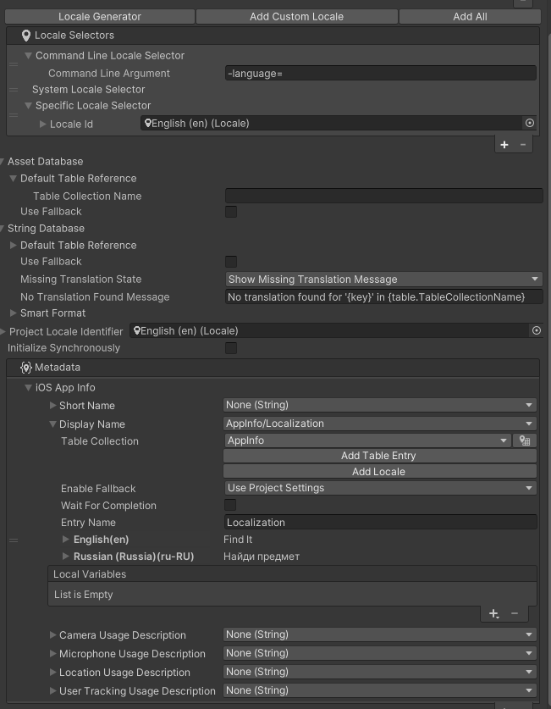Toggle the Initialize Synchronously checkbox
The image size is (551, 709).
(231, 348)
